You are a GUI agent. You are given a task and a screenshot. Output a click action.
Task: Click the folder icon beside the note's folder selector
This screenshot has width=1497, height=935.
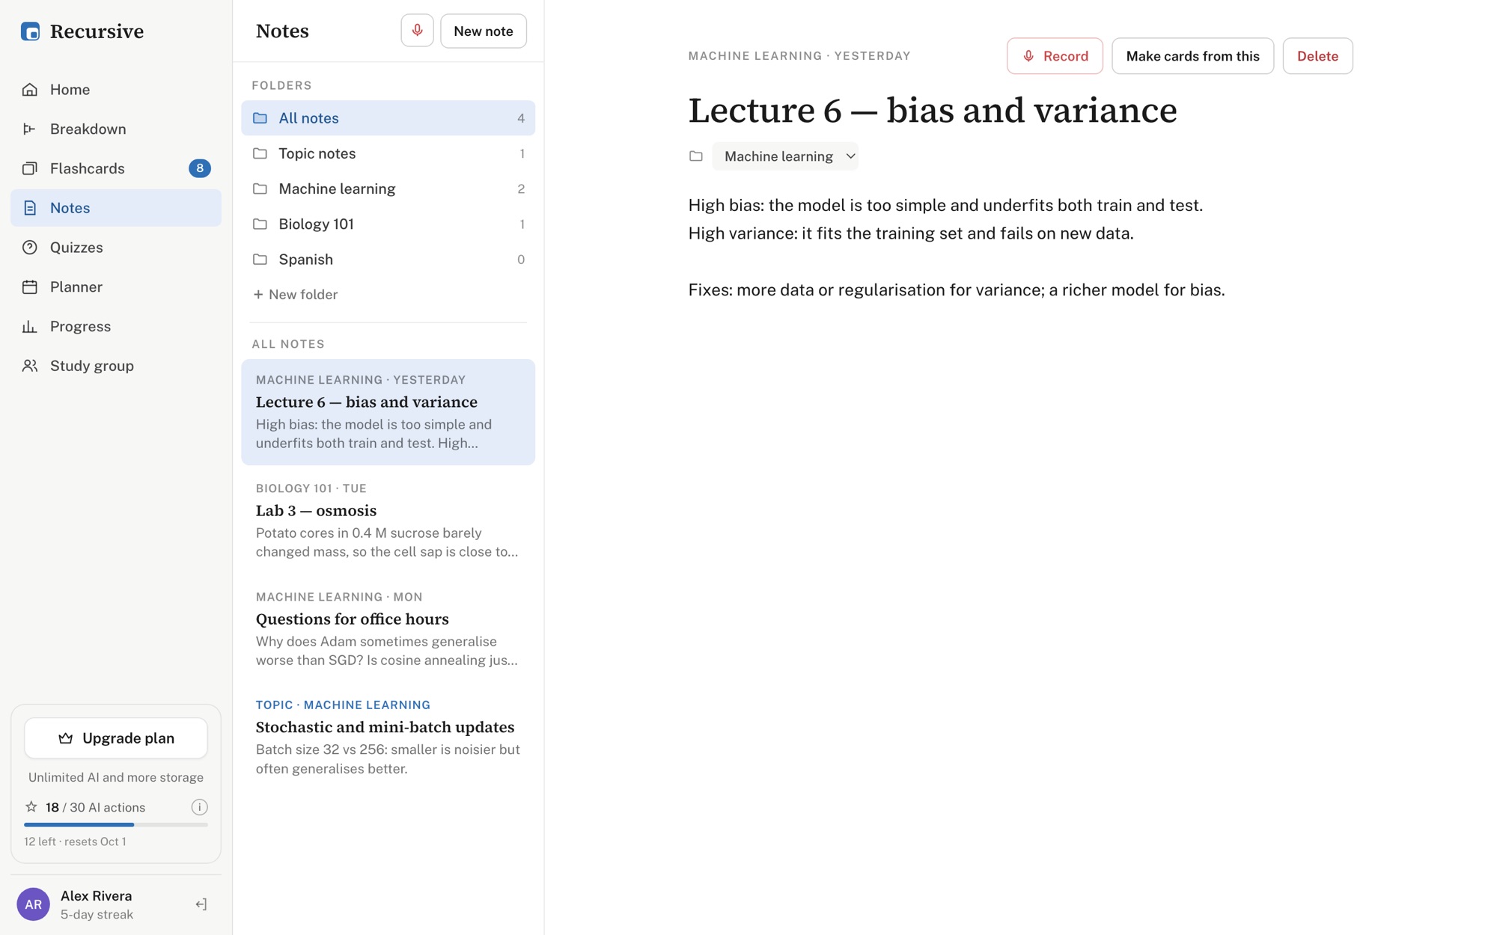click(696, 156)
